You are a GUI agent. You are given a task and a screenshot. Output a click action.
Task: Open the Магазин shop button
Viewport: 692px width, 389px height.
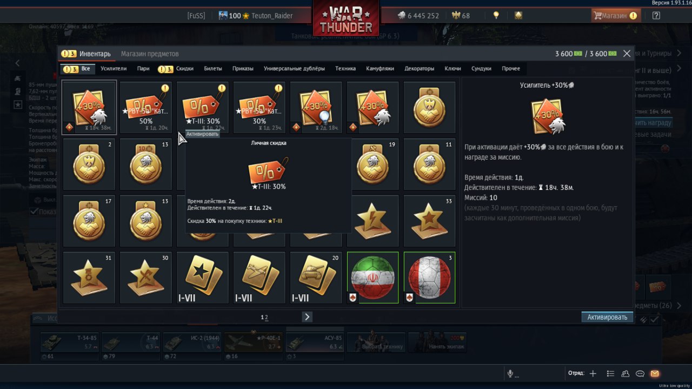(x=616, y=16)
